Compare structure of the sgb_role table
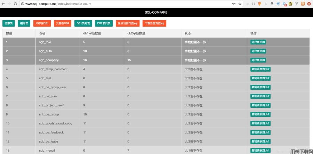Image resolution: width=313 pixels, height=154 pixels. click(258, 42)
